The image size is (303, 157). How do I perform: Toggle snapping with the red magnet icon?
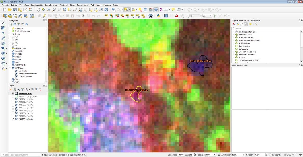(x=176, y=16)
